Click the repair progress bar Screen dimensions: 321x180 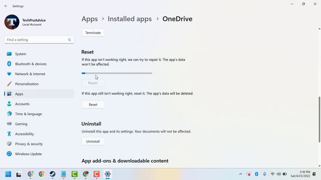click(x=117, y=73)
